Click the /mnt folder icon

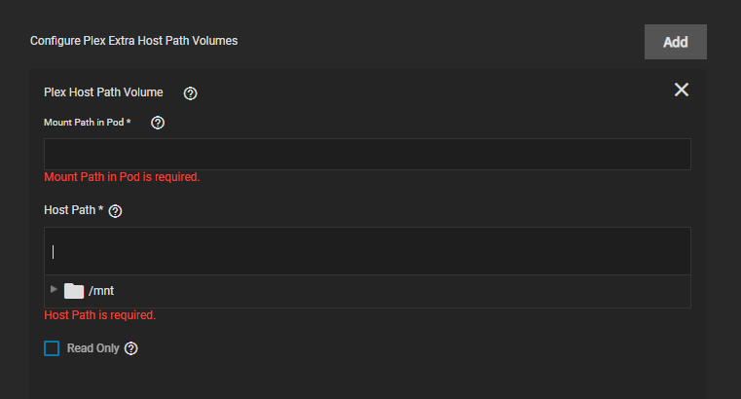(x=74, y=291)
